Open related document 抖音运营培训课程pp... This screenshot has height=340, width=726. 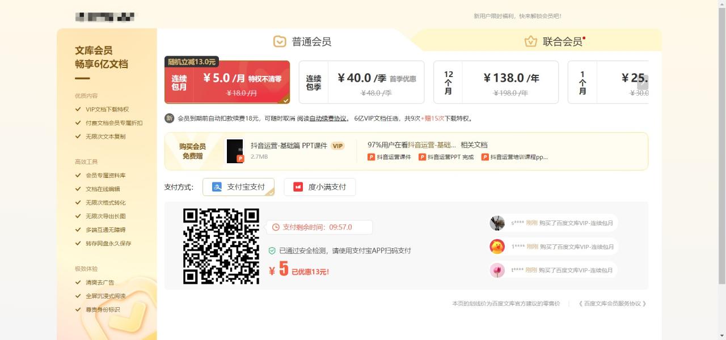tap(519, 157)
